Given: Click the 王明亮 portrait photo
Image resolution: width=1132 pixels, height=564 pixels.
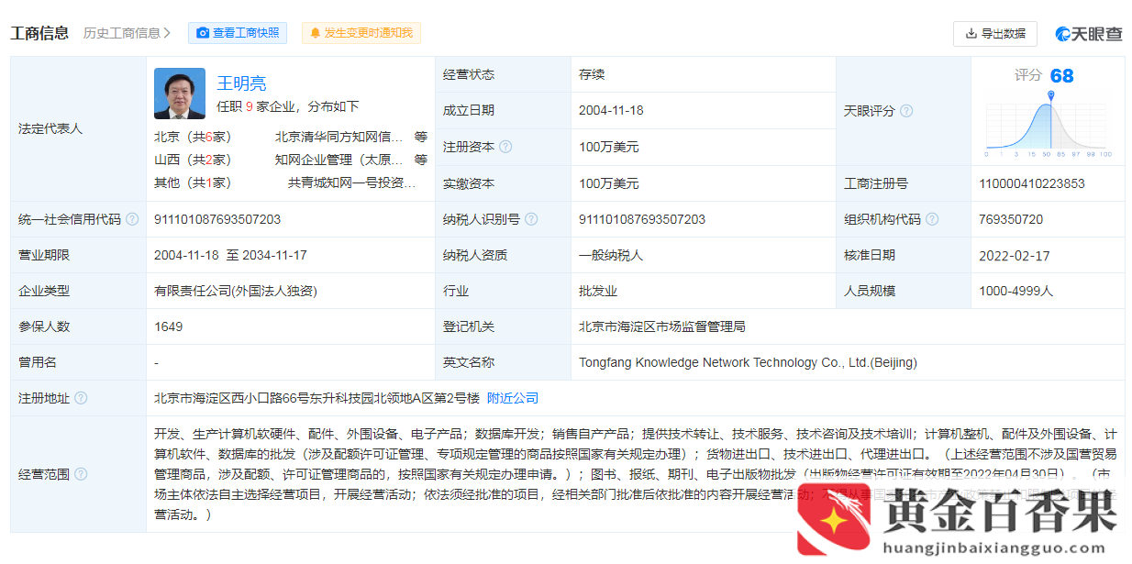Looking at the screenshot, I should tap(180, 94).
